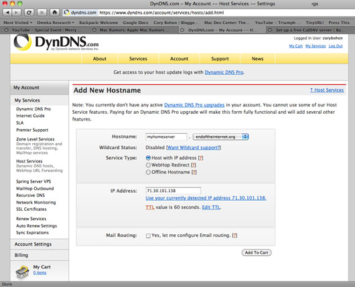Open the Account Settings sidebar section
This screenshot has width=355, height=287.
[x=40, y=244]
